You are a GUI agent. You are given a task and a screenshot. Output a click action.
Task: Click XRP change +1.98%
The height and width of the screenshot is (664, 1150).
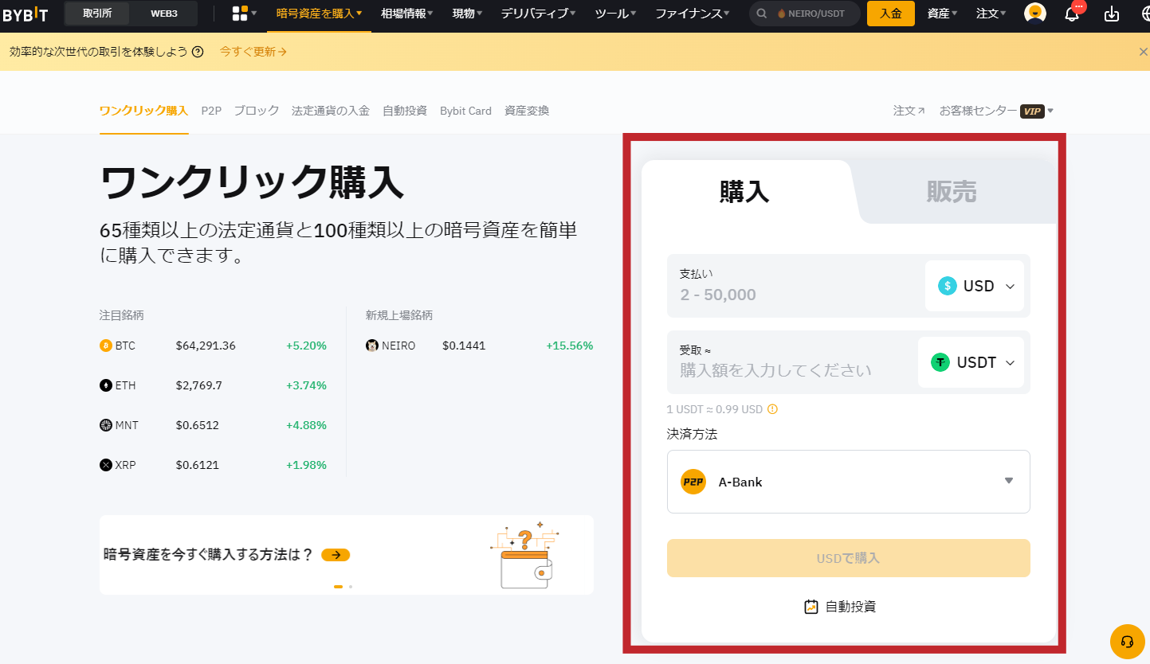[306, 465]
